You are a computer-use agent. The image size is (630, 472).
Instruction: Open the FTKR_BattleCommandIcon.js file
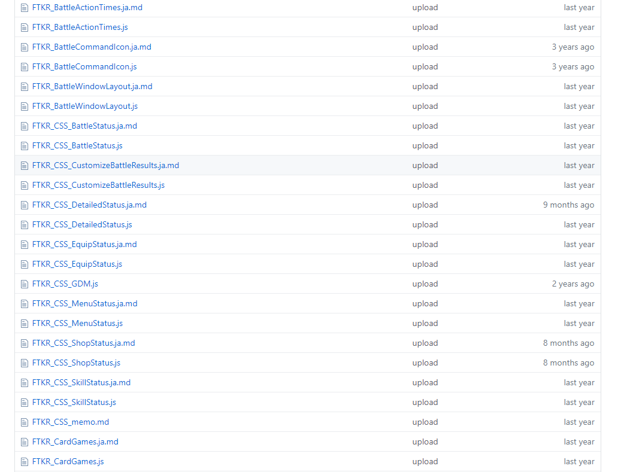pyautogui.click(x=84, y=66)
